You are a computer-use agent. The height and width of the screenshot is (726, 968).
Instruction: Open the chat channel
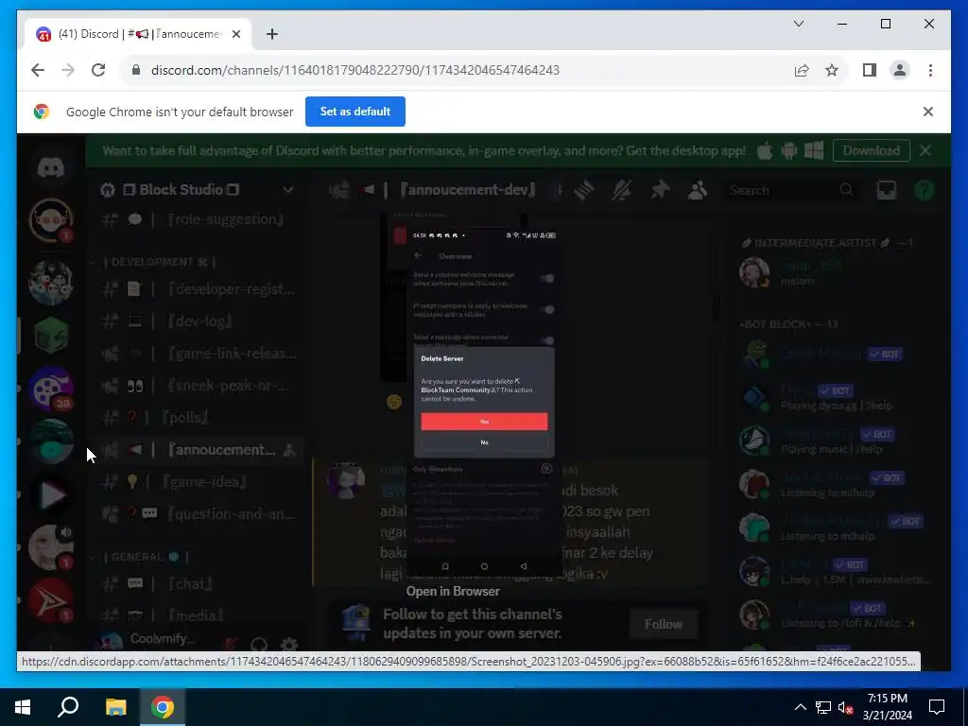click(198, 583)
